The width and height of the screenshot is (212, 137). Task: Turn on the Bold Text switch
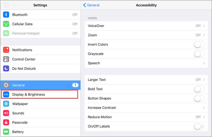[x=199, y=89]
